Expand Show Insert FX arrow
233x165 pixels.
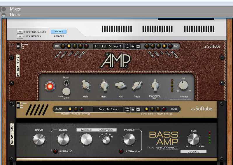20,36
